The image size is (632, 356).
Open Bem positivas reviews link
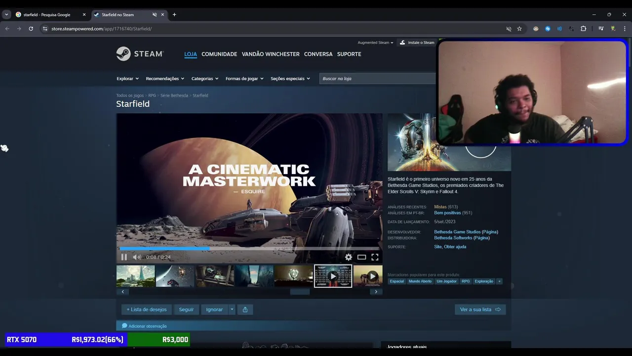click(x=447, y=213)
